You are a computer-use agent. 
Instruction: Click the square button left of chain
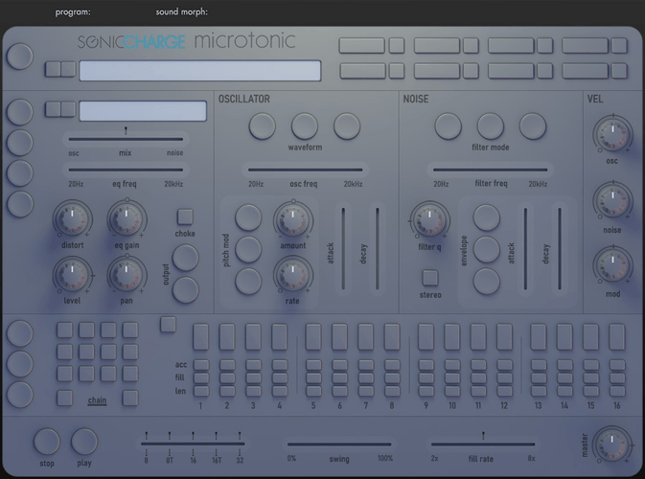click(x=64, y=398)
